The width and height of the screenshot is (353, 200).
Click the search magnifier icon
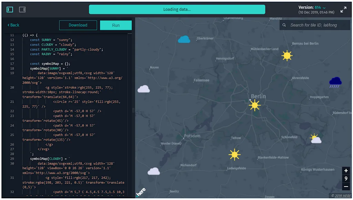pyautogui.click(x=284, y=25)
